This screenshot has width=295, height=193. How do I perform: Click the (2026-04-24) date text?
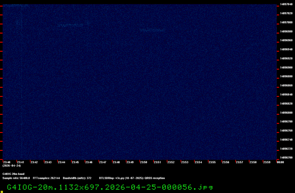pyautogui.click(x=12, y=166)
